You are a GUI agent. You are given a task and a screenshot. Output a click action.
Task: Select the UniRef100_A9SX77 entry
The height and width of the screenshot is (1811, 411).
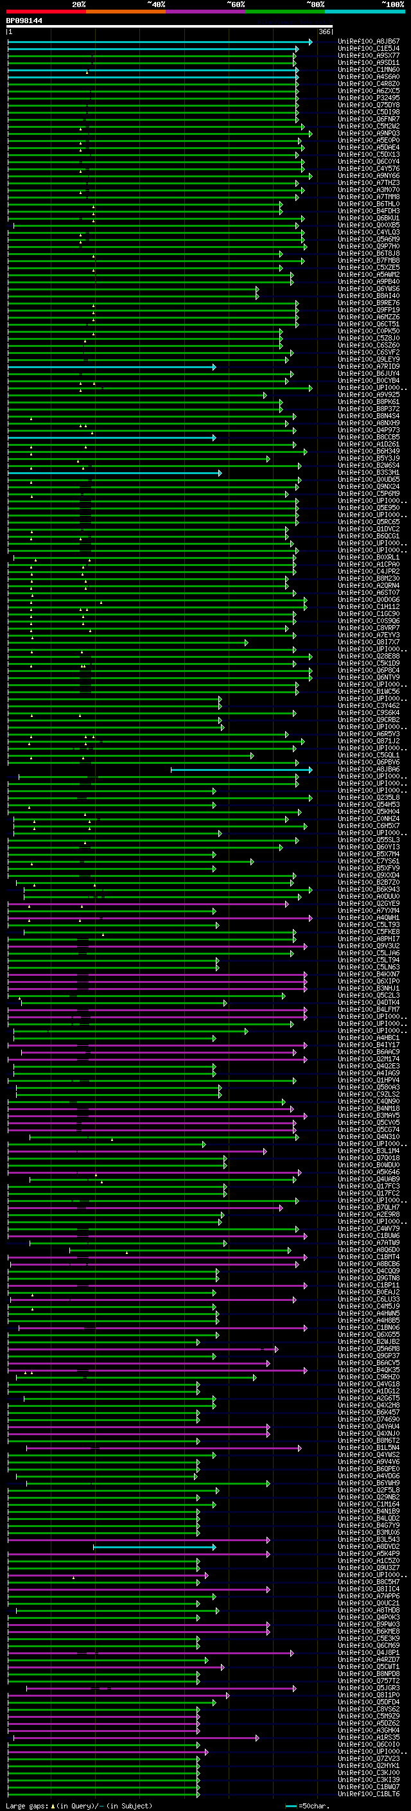pyautogui.click(x=369, y=57)
